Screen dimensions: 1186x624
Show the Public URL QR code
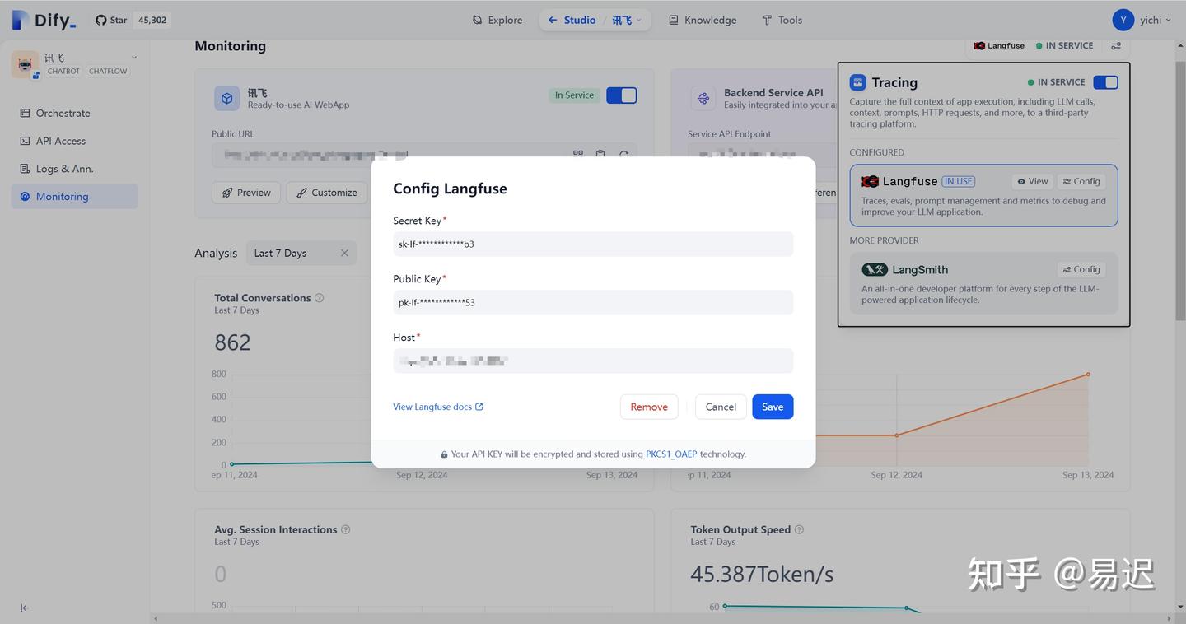click(x=578, y=155)
